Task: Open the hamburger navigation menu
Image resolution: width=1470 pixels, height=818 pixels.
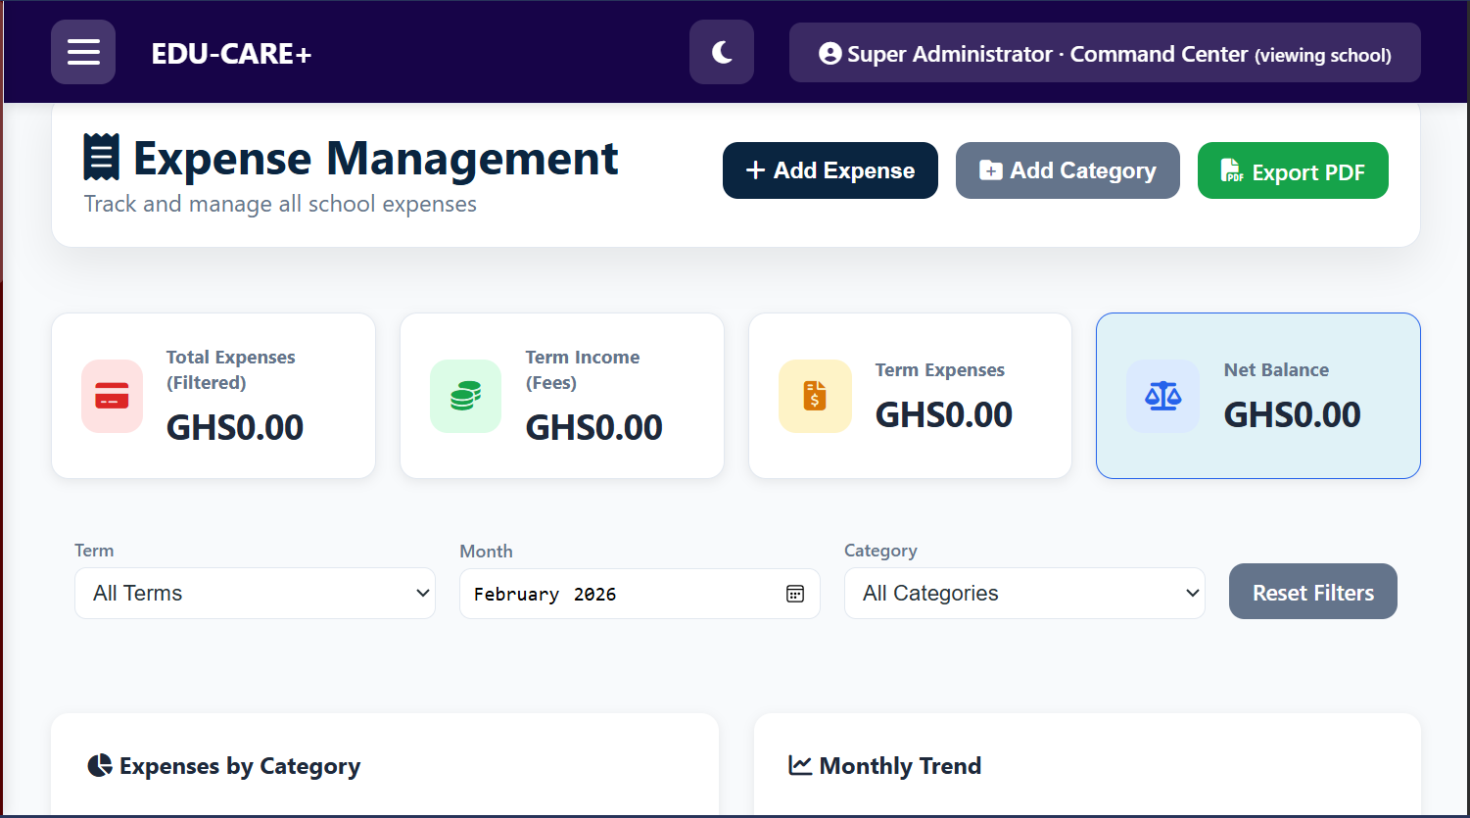Action: pyautogui.click(x=83, y=52)
